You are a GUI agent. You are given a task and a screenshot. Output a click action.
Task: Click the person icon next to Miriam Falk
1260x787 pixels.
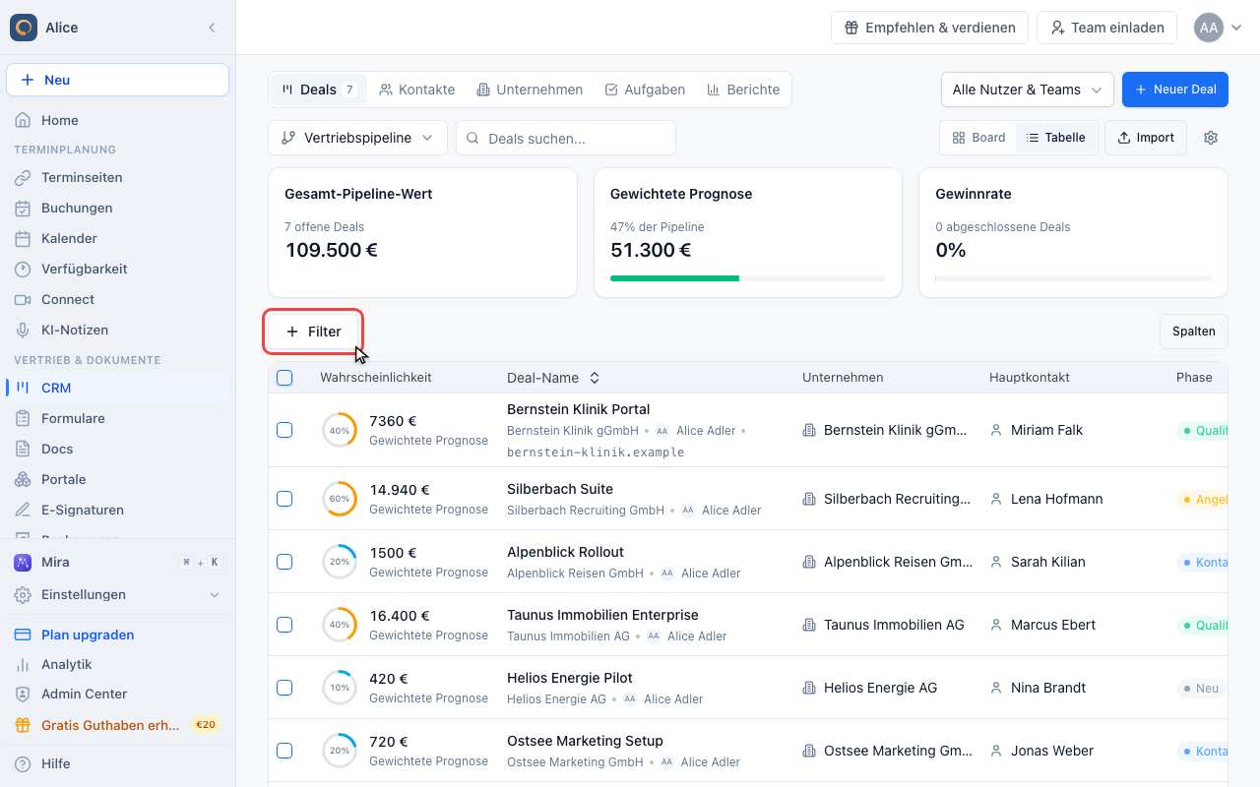click(x=996, y=430)
